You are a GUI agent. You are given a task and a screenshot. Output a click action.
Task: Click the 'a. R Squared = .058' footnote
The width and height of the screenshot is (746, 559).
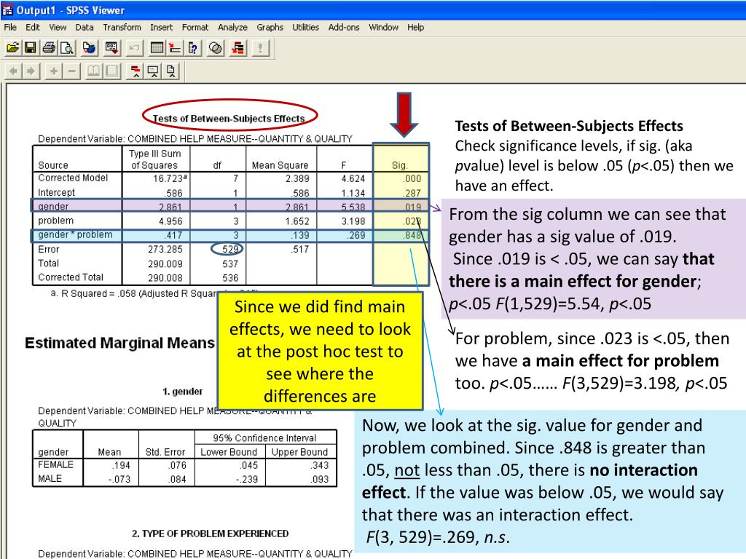pos(134,294)
